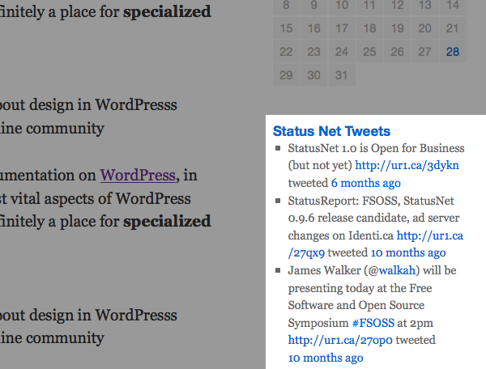Click '10 months ago' under the James Walker tweet
486x369 pixels.
[x=326, y=358]
